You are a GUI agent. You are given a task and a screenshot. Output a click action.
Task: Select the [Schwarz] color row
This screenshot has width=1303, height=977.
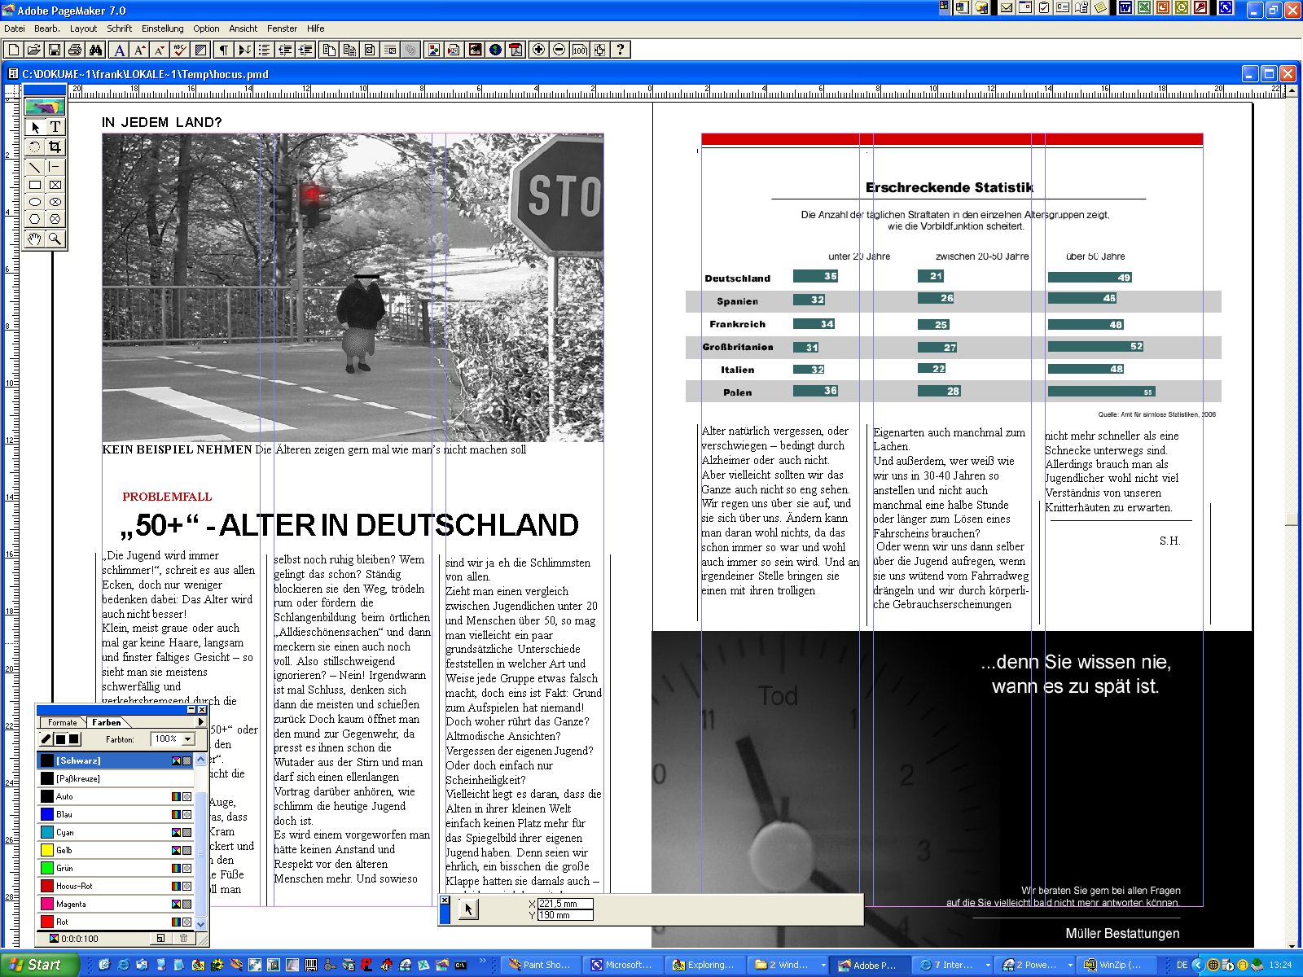(x=116, y=760)
